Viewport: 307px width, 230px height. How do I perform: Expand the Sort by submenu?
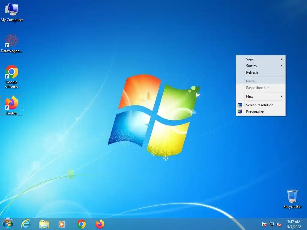tap(261, 66)
